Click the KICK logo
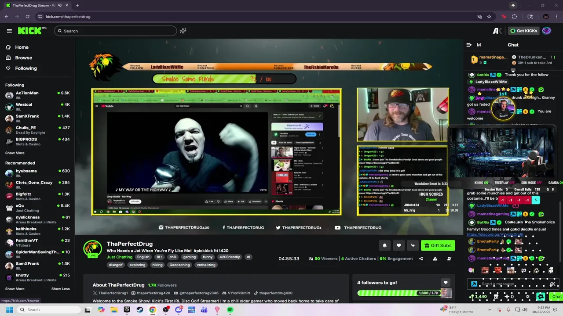Image resolution: width=563 pixels, height=316 pixels. [32, 31]
